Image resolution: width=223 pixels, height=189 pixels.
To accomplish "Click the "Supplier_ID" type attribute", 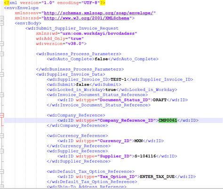I will tap(114, 156).
